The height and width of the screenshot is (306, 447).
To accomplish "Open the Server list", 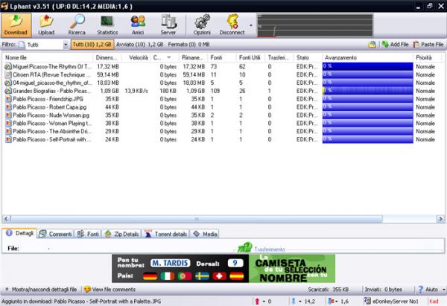I will pos(168,25).
